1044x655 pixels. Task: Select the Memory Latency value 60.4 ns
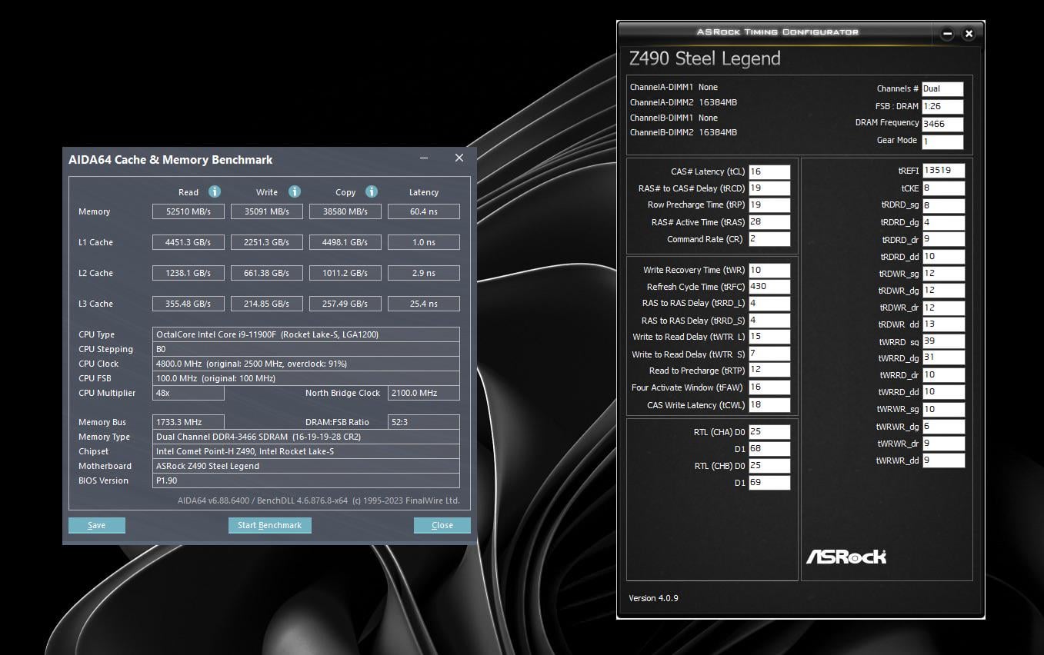point(424,211)
